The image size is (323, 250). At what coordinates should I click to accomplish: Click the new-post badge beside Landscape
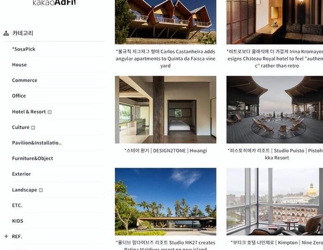tap(41, 190)
